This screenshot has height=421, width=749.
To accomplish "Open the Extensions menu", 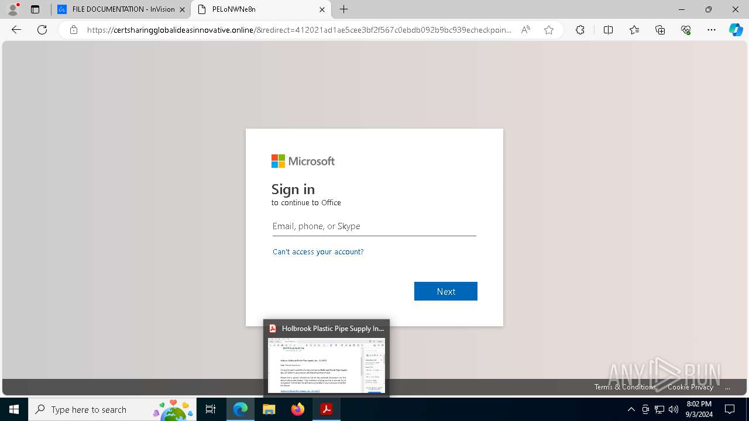I will click(x=580, y=30).
